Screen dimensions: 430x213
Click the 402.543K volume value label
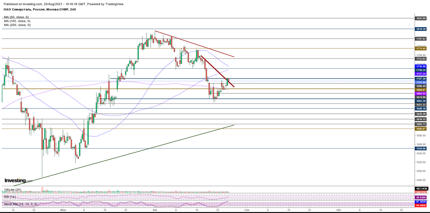[421, 189]
